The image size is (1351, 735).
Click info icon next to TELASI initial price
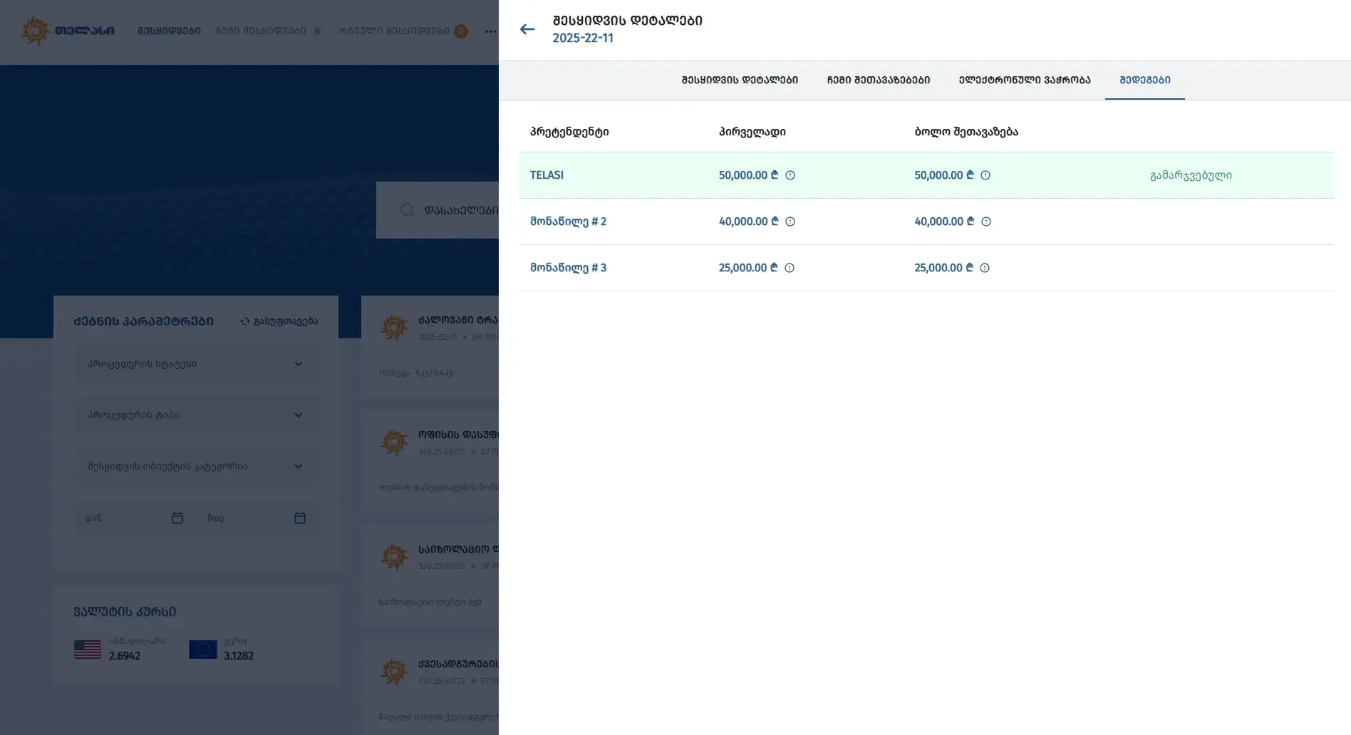tap(790, 175)
